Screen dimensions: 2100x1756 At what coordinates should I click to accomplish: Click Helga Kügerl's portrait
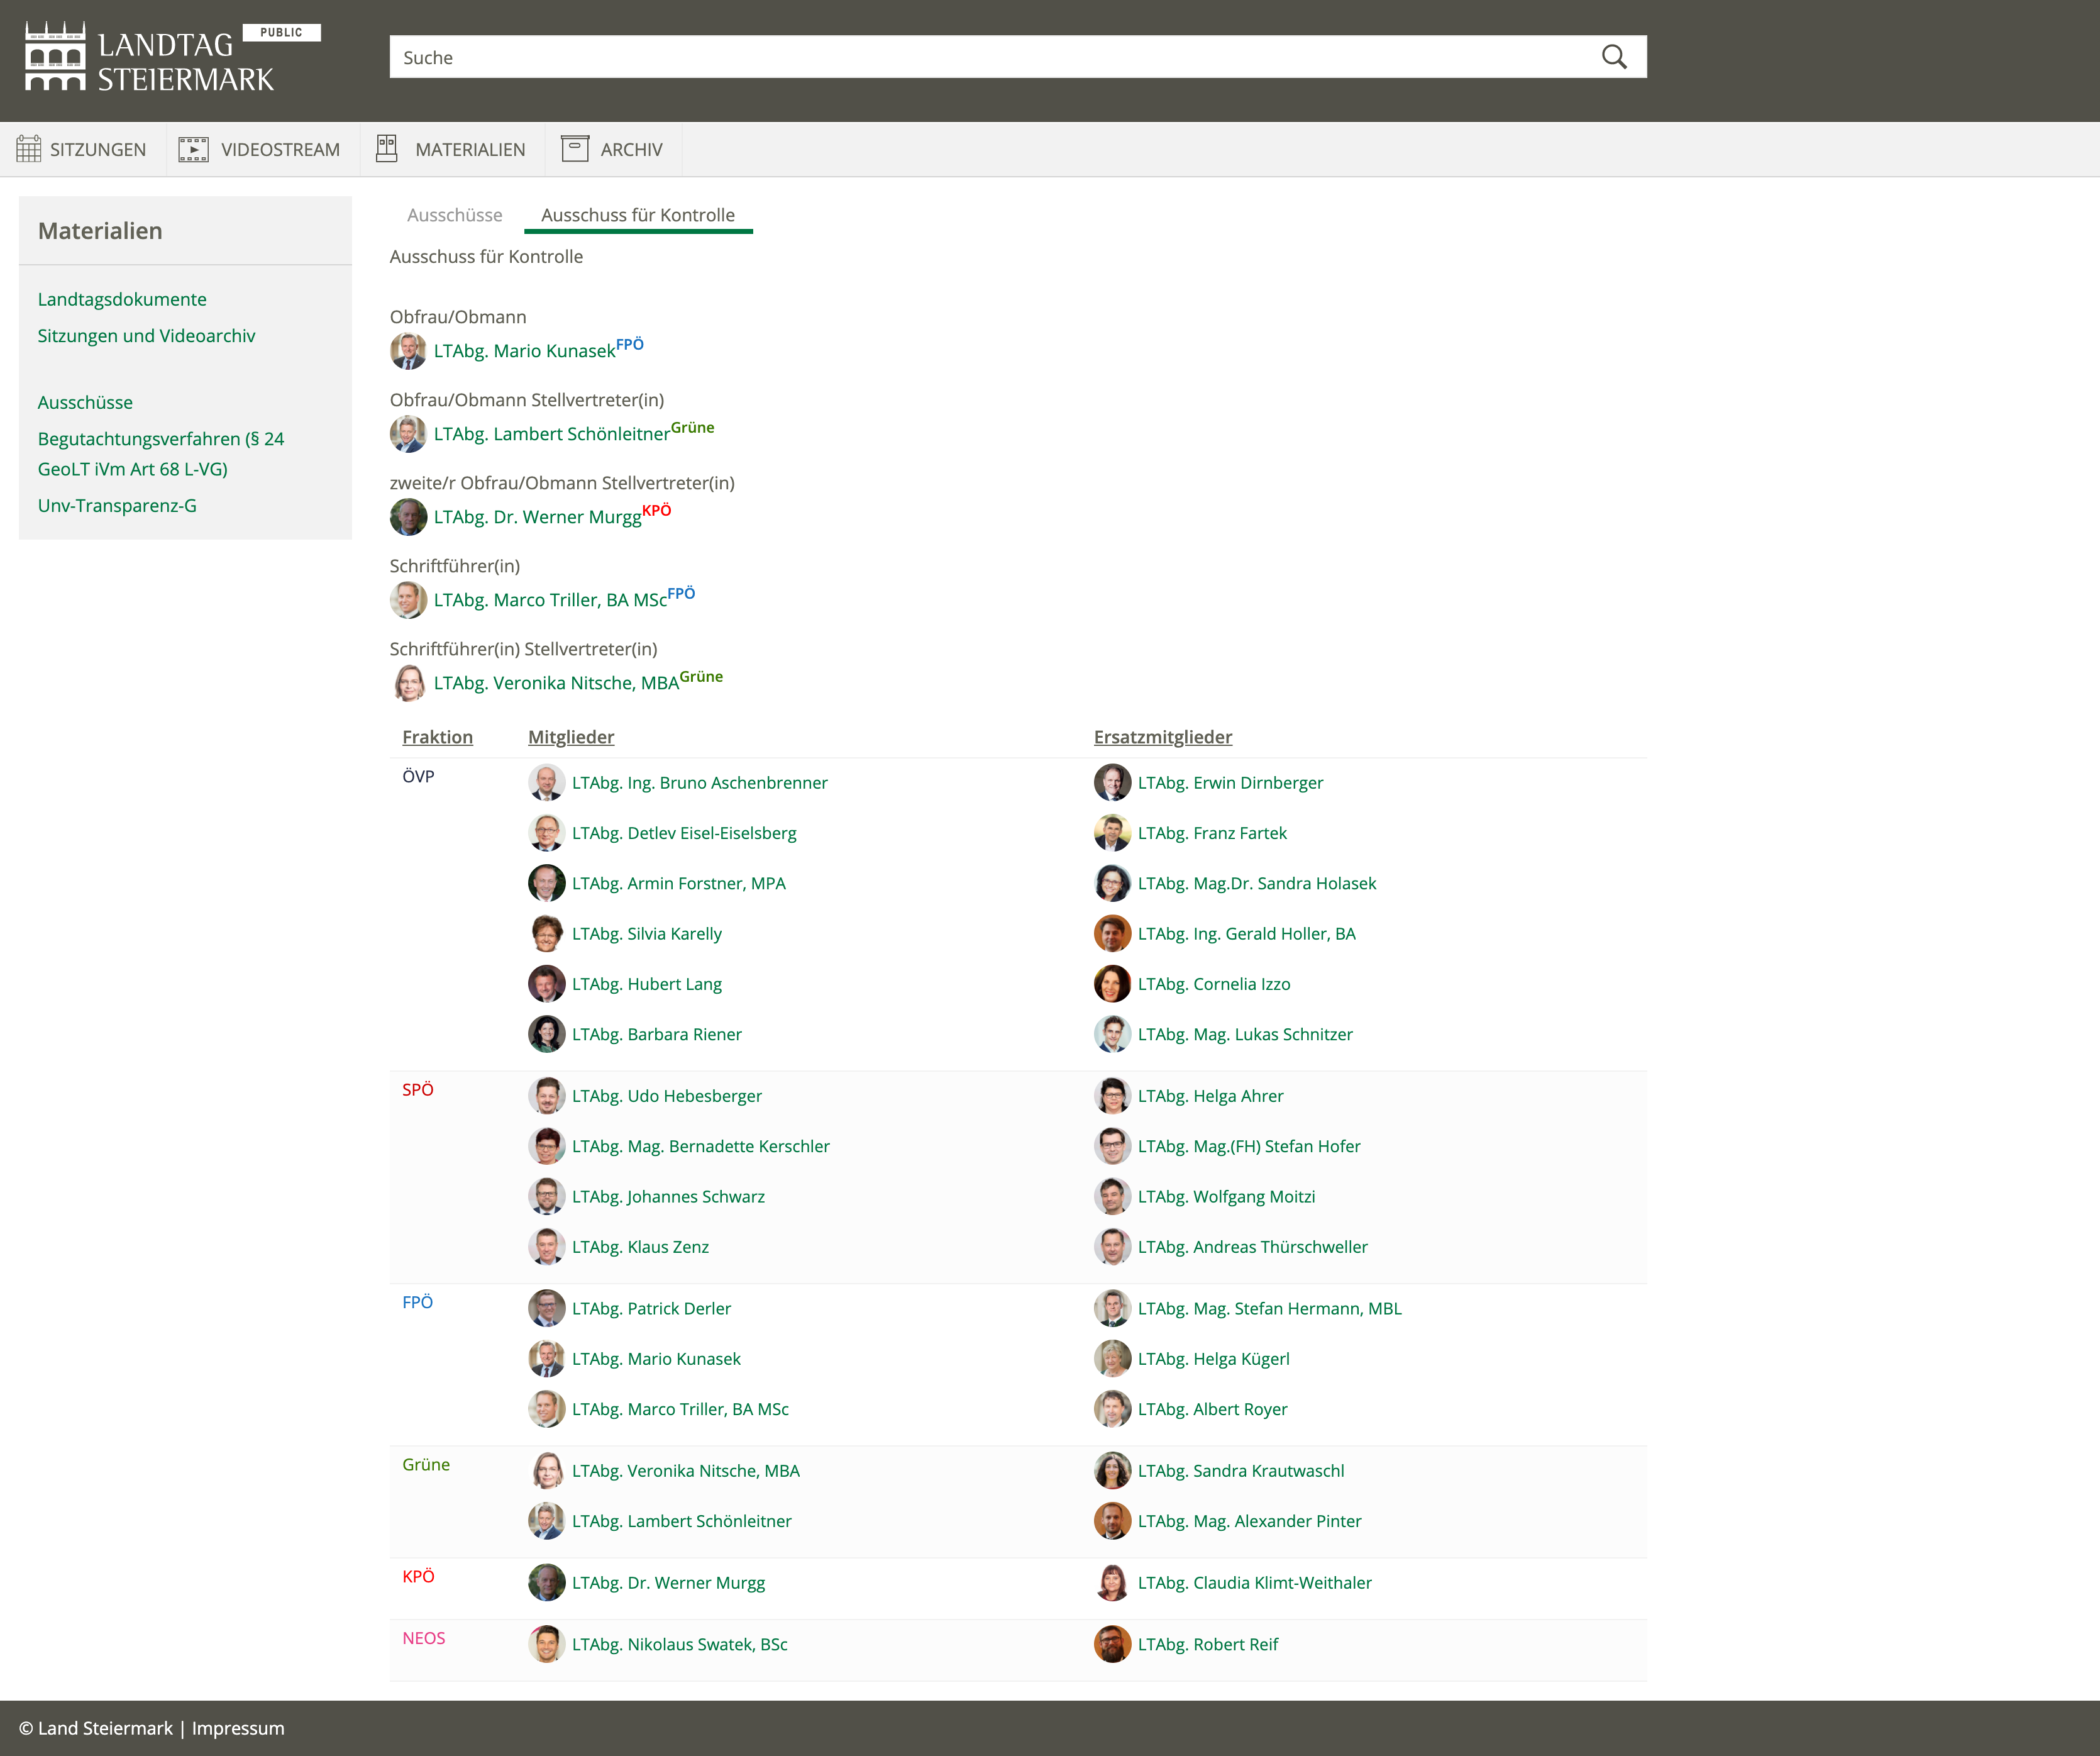[1112, 1359]
